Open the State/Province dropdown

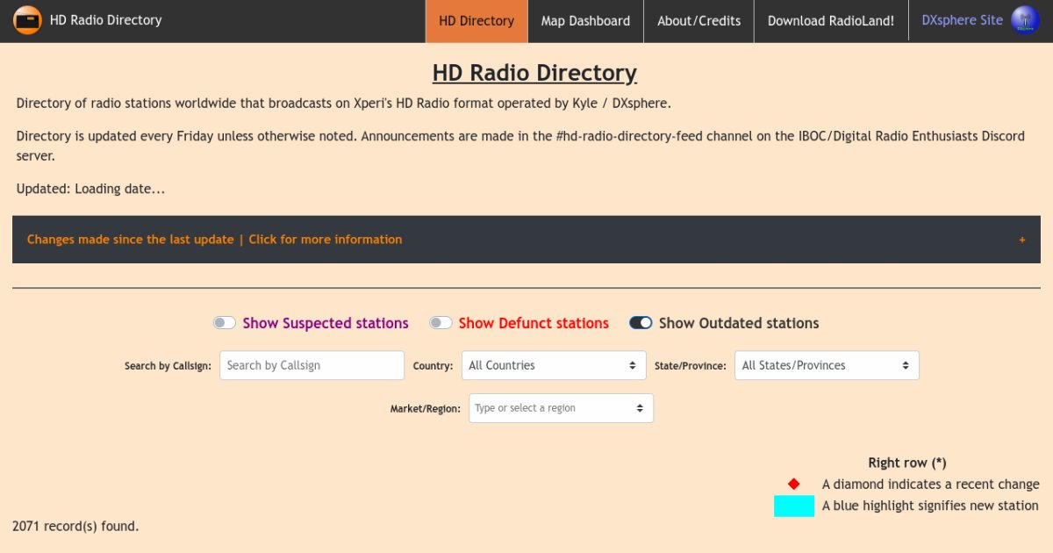[826, 365]
